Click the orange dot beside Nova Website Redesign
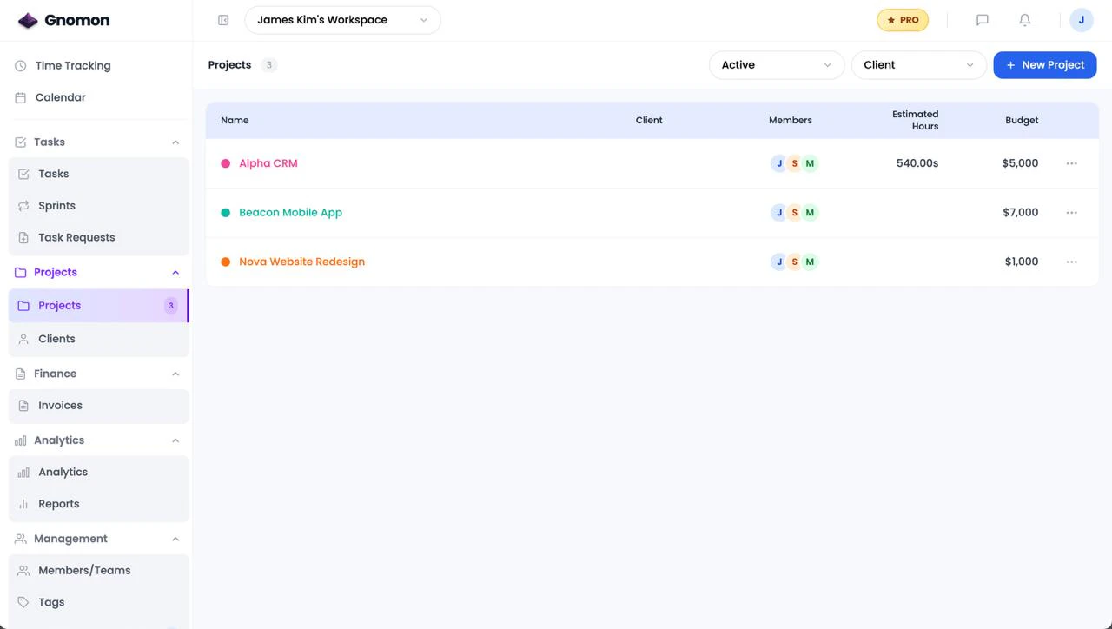This screenshot has width=1112, height=629. coord(226,262)
